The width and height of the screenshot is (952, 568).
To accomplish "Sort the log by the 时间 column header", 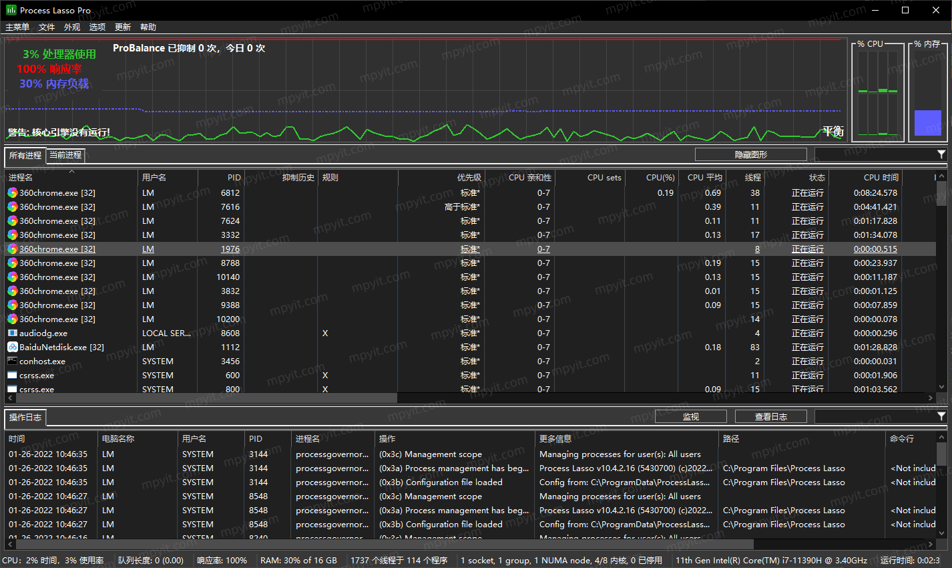I will tap(51, 438).
